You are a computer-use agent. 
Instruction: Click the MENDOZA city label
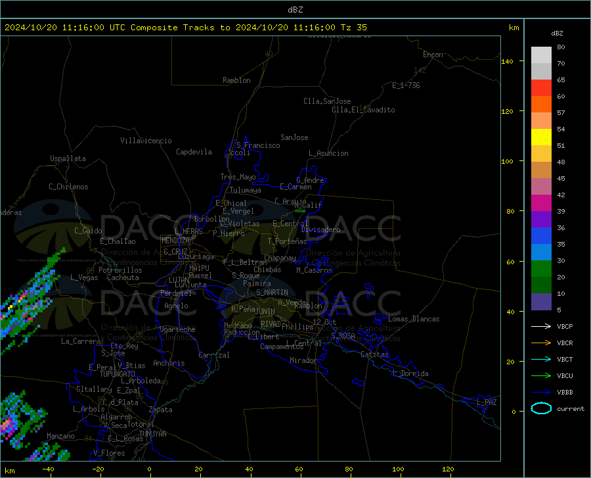click(175, 241)
